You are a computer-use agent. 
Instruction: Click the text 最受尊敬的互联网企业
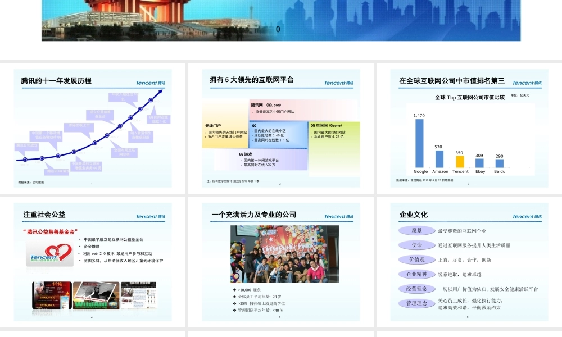click(462, 231)
